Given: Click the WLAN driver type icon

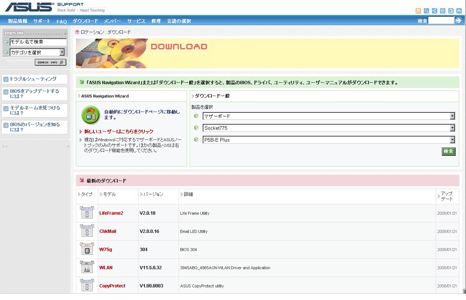Looking at the screenshot, I should pos(87,267).
